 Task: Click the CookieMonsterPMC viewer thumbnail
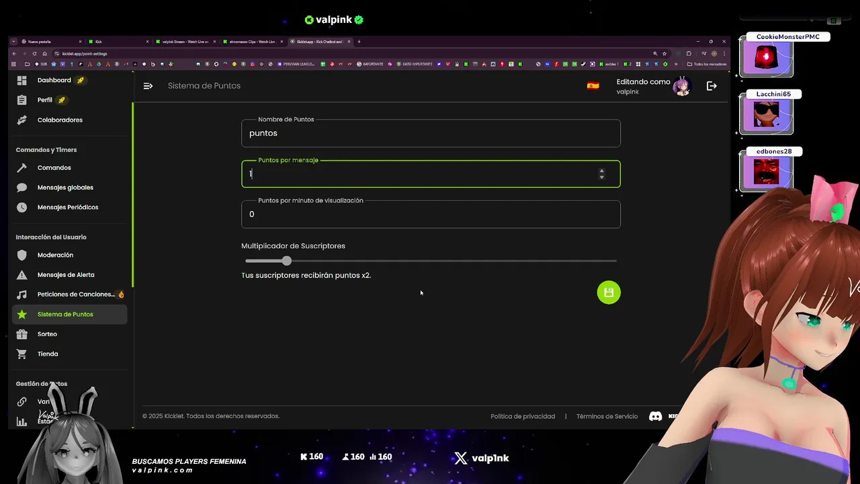pos(767,58)
